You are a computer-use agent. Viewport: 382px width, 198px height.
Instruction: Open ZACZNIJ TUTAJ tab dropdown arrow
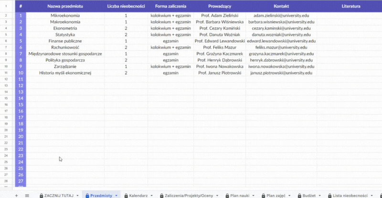[77, 196]
